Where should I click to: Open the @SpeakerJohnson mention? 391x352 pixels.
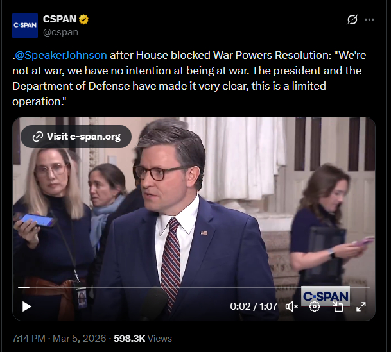62,55
